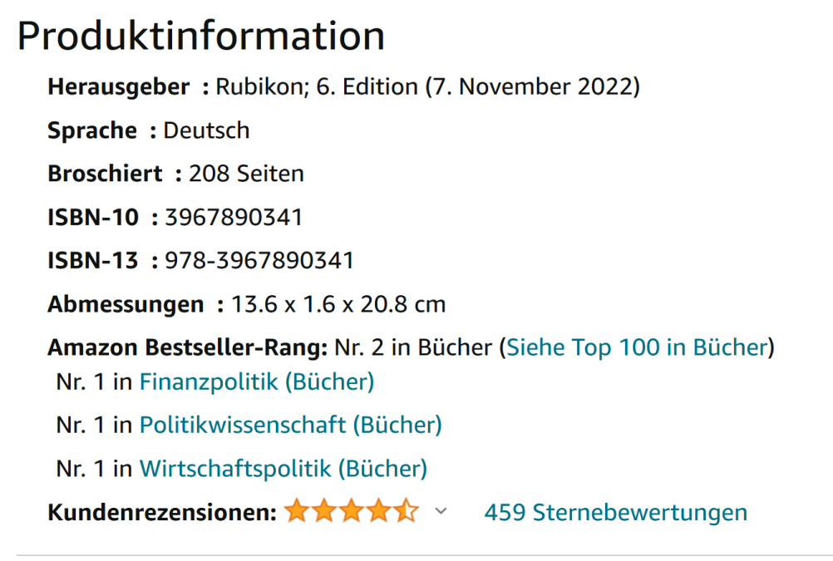Image resolution: width=833 pixels, height=561 pixels.
Task: Click the half-filled fifth star
Action: point(407,512)
